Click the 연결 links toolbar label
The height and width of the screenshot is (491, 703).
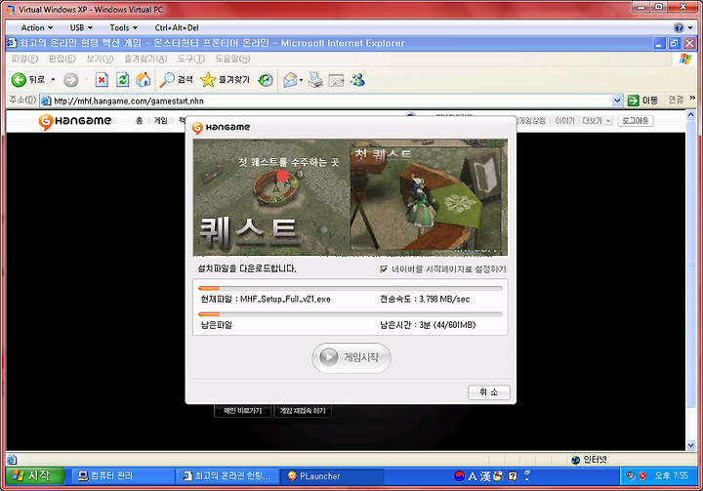coord(676,100)
